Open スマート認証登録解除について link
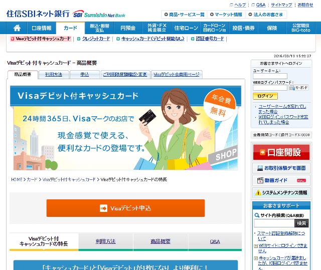Image resolution: width=321 pixels, height=270 pixels. pos(281,236)
